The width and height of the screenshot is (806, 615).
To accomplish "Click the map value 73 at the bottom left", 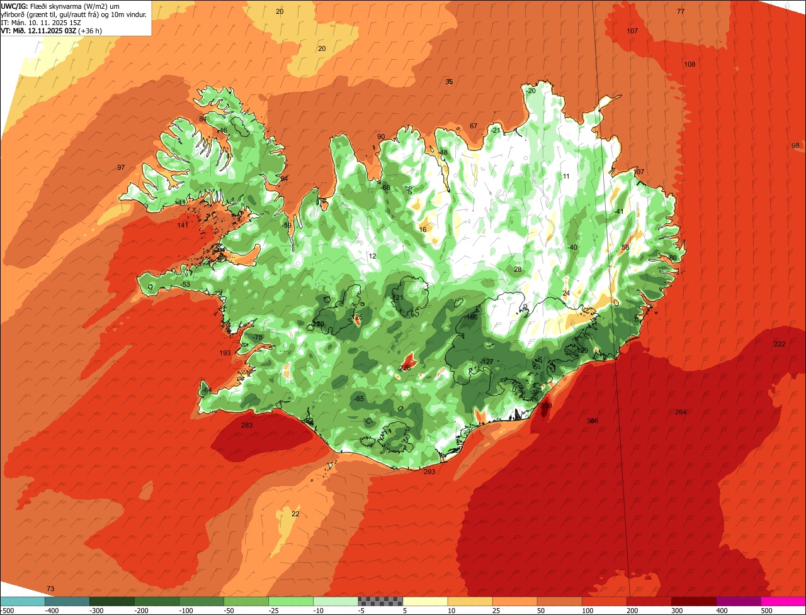I will [x=50, y=589].
